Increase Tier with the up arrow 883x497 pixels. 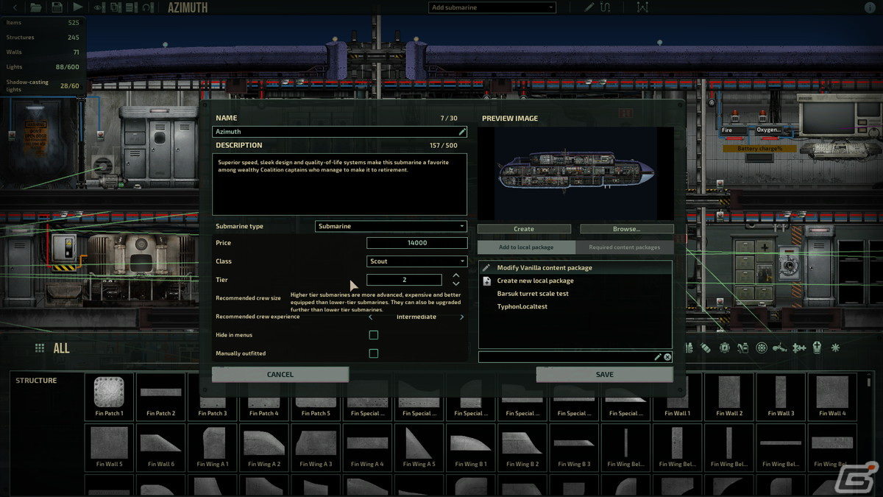click(x=456, y=275)
